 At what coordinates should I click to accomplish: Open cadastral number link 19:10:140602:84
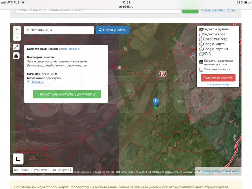tap(70, 49)
